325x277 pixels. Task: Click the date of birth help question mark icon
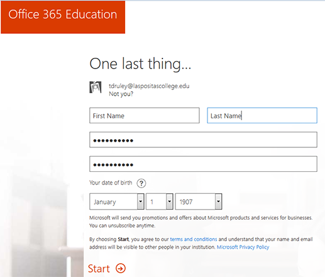click(x=141, y=183)
